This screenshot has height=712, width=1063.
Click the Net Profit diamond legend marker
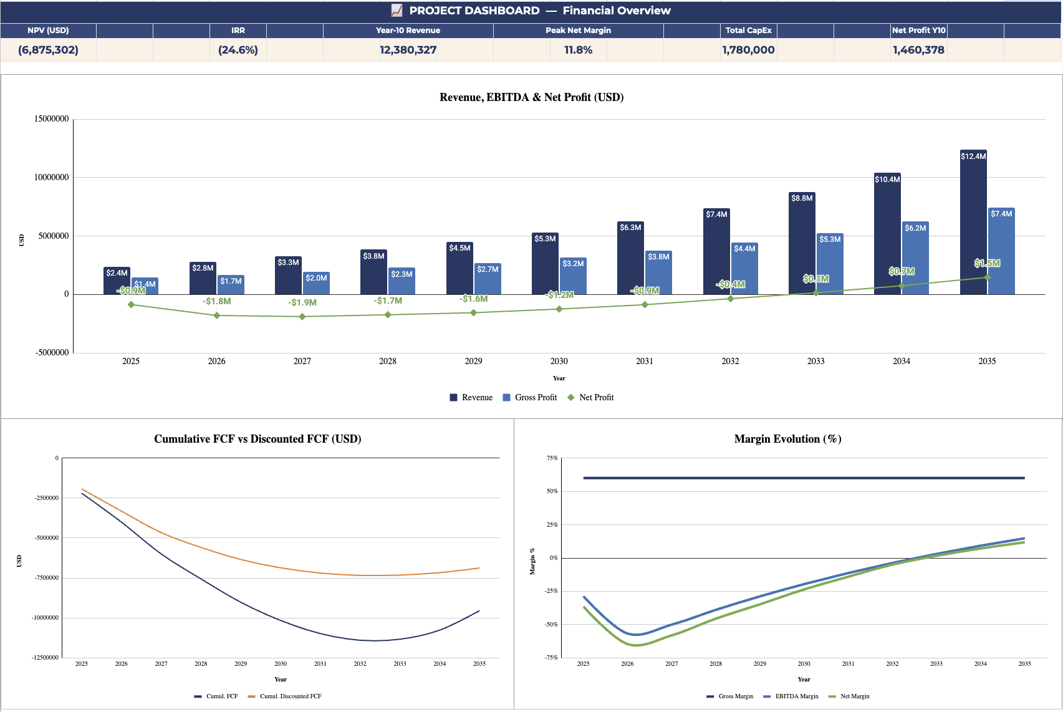[570, 397]
